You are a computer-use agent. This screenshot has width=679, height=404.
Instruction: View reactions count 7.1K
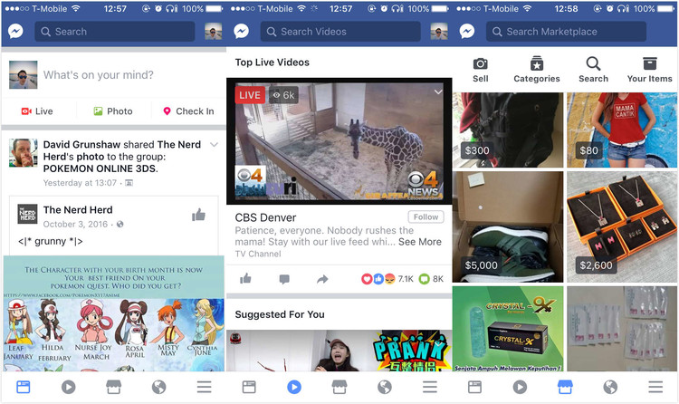[x=387, y=279]
